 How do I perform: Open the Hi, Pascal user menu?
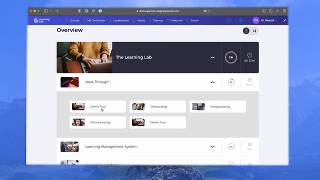coord(269,20)
